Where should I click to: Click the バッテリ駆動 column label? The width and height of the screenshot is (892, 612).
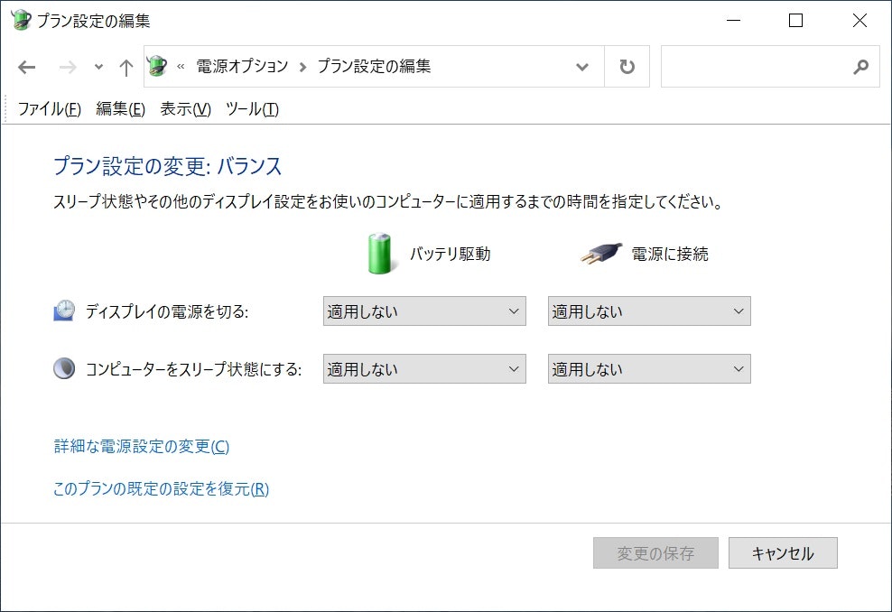tap(450, 254)
